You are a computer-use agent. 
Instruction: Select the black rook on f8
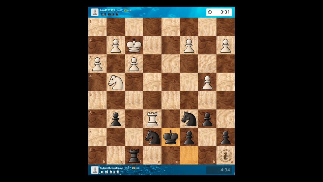[x=134, y=155]
